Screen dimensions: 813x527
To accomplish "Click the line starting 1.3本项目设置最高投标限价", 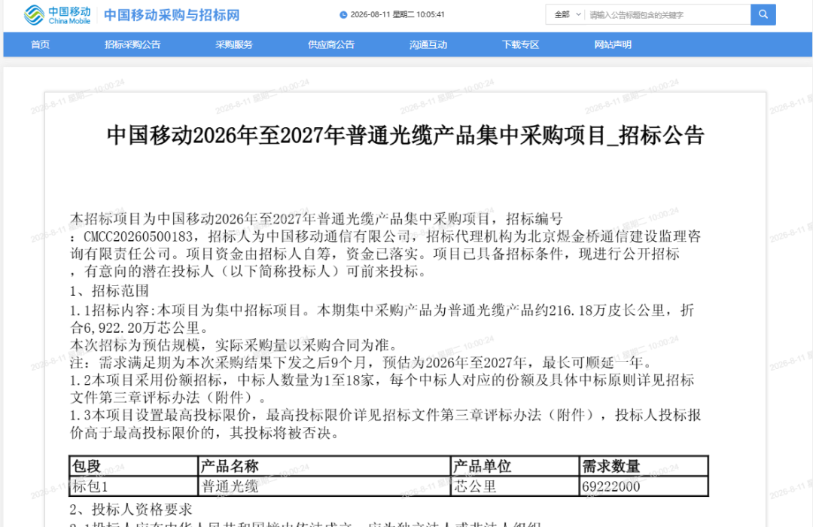I will [x=385, y=415].
